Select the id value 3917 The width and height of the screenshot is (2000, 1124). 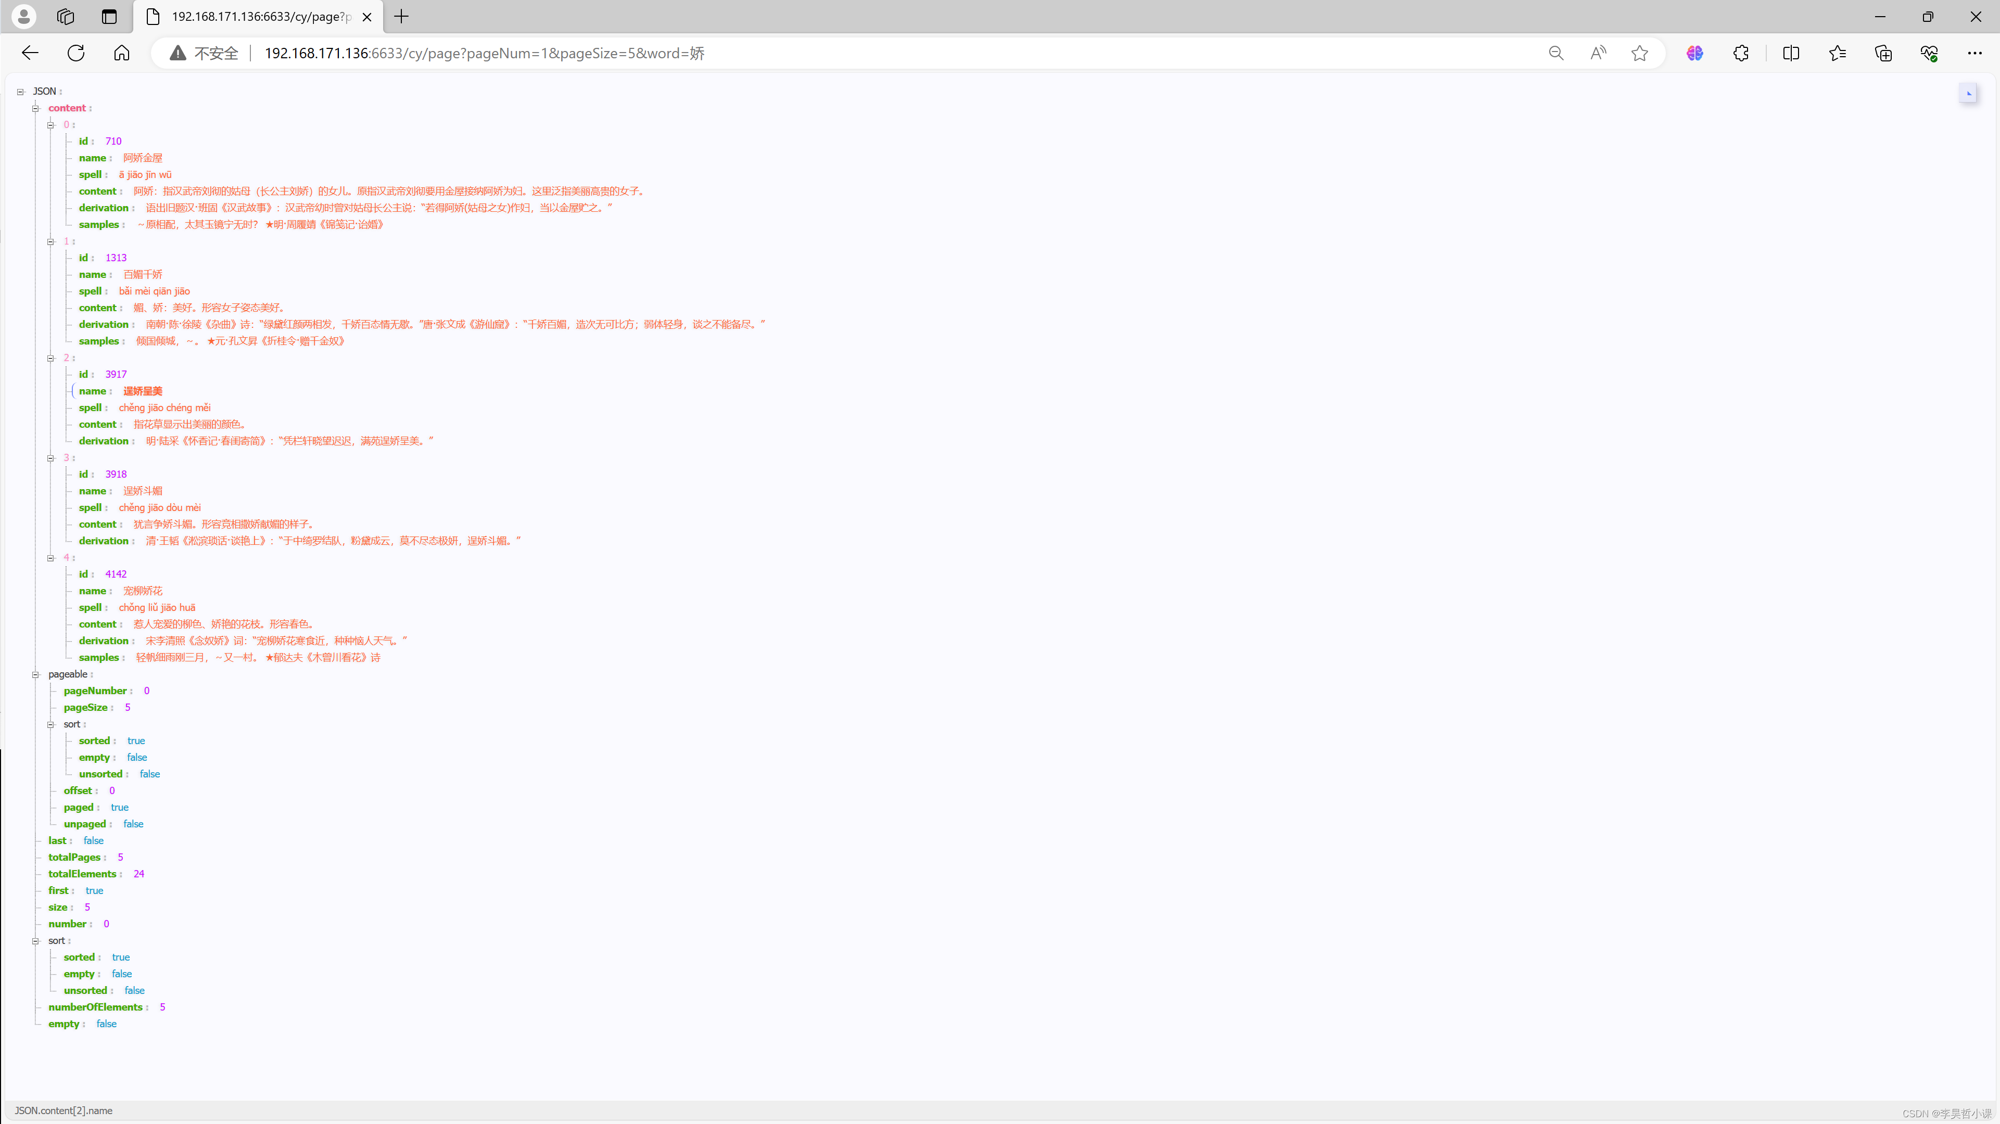click(x=116, y=374)
